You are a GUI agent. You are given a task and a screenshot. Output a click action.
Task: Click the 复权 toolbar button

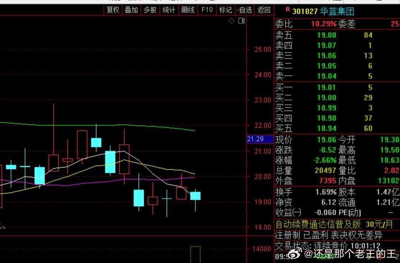[113, 10]
